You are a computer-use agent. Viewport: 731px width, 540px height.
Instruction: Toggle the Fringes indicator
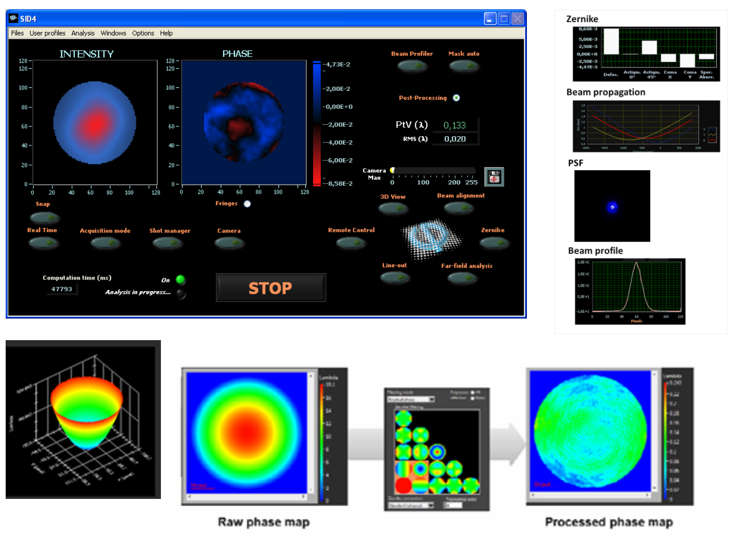coord(247,203)
